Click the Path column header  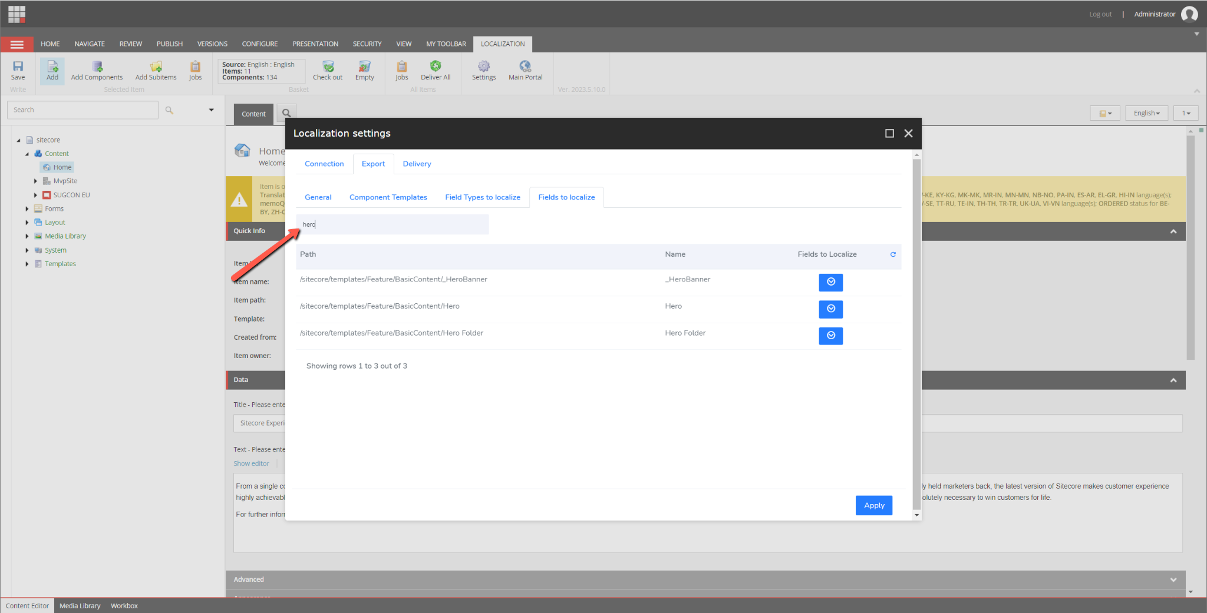tap(308, 254)
